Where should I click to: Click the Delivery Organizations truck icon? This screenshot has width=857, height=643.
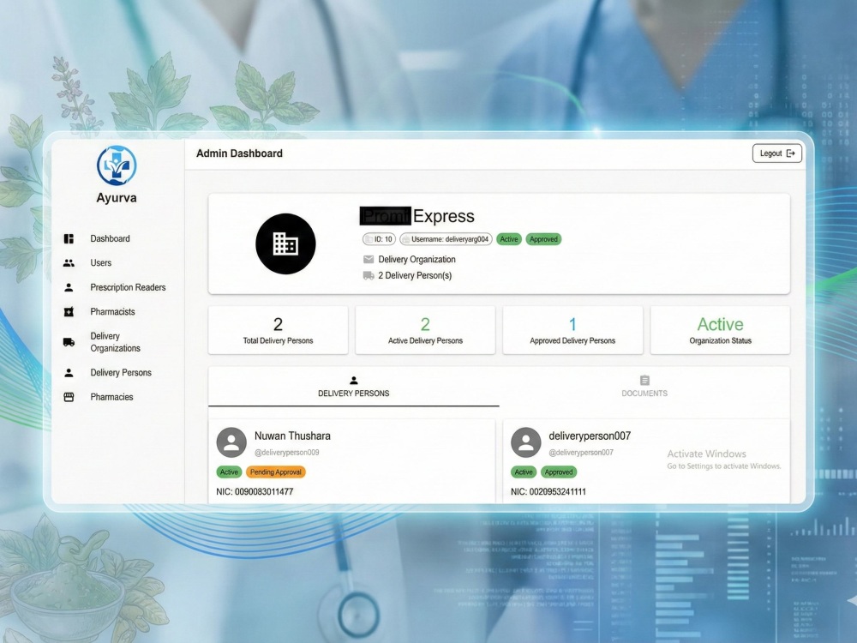point(69,342)
